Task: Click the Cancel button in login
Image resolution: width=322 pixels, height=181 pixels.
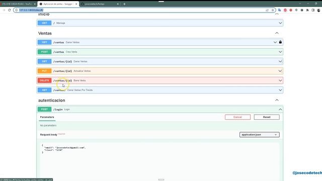Action: (237, 117)
